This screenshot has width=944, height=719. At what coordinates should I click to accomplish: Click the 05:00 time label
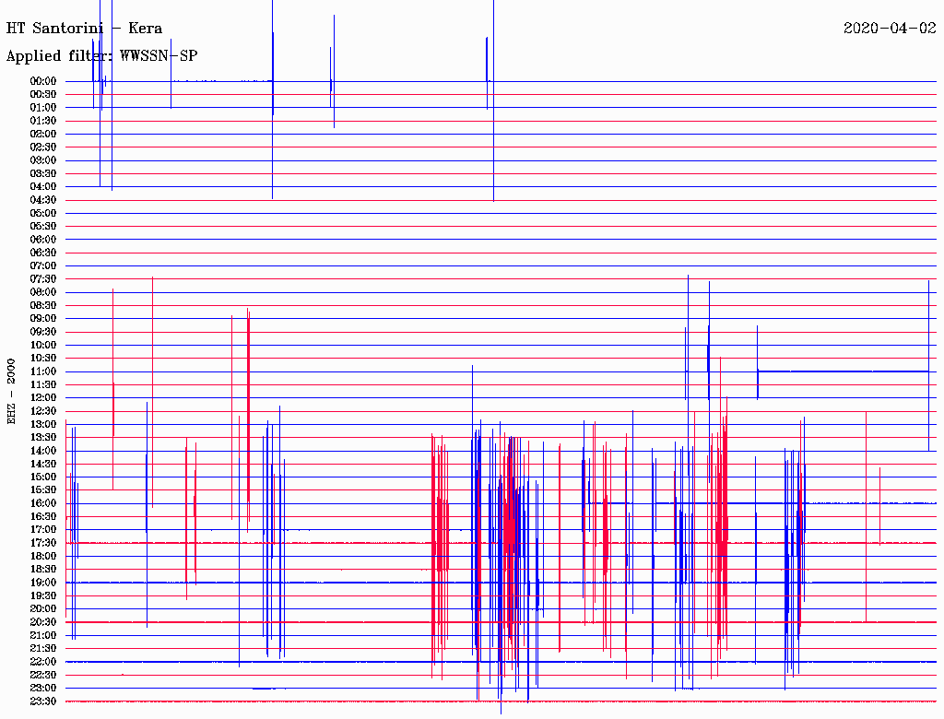pos(43,213)
